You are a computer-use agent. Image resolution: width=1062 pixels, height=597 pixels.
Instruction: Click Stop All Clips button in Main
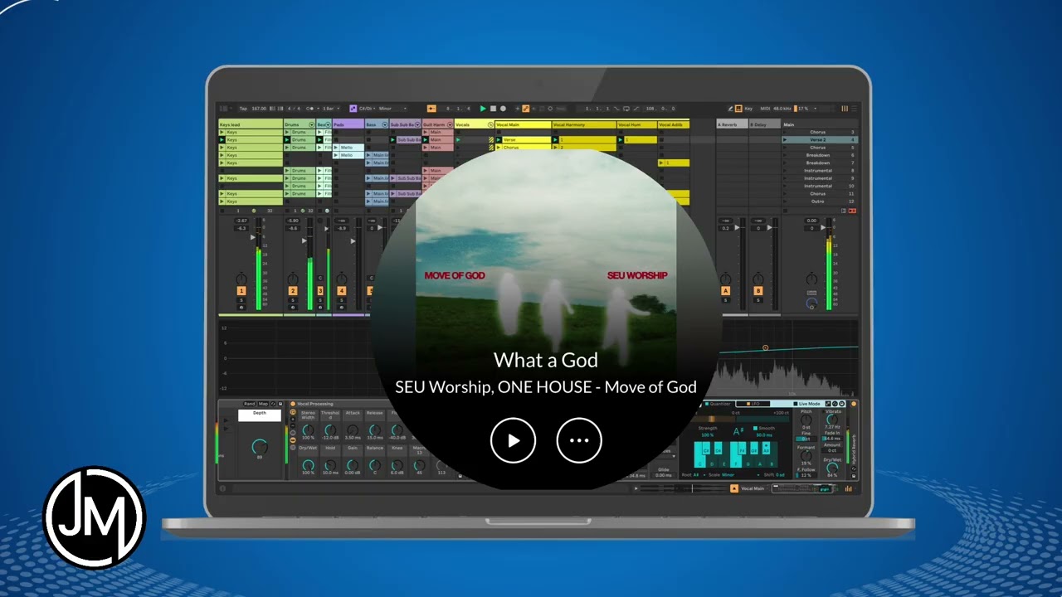point(786,211)
